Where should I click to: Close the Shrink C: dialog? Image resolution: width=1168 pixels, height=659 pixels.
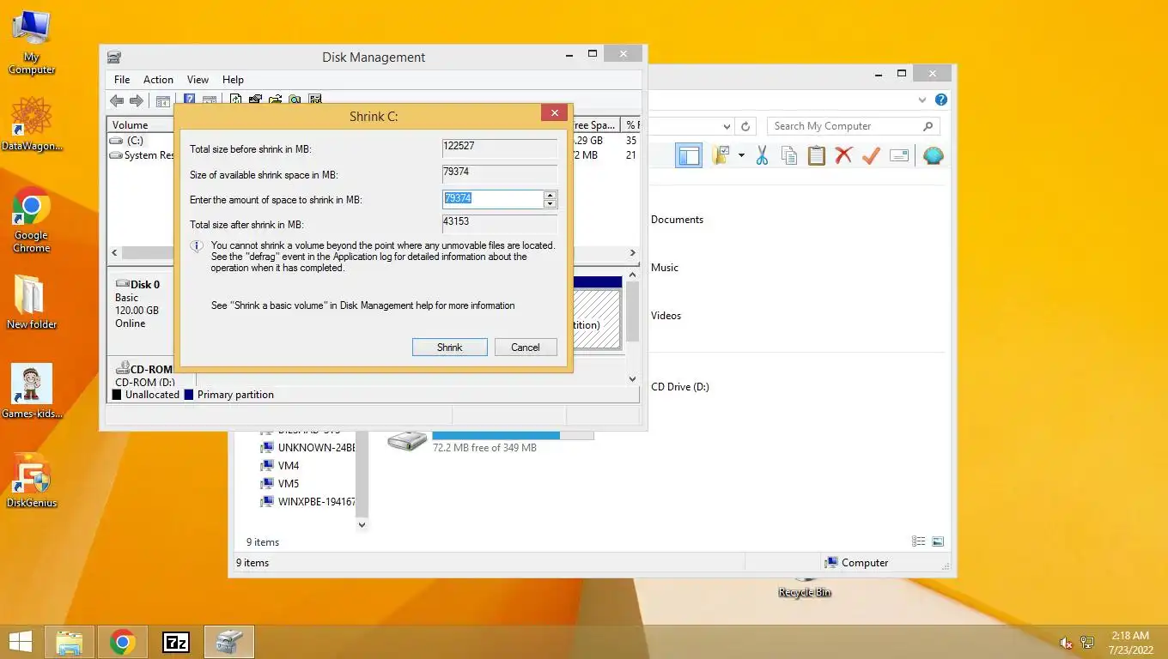pos(554,113)
